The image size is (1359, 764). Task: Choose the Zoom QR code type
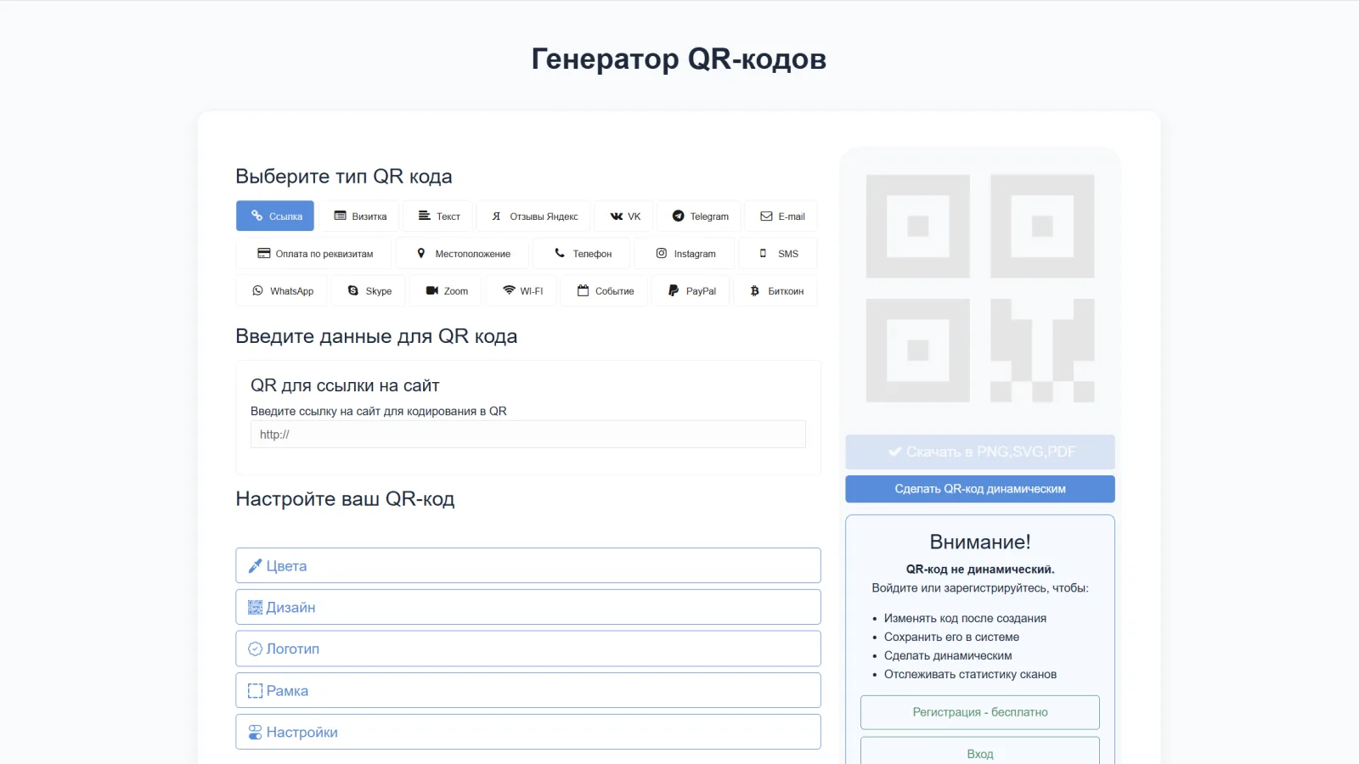[x=445, y=290]
